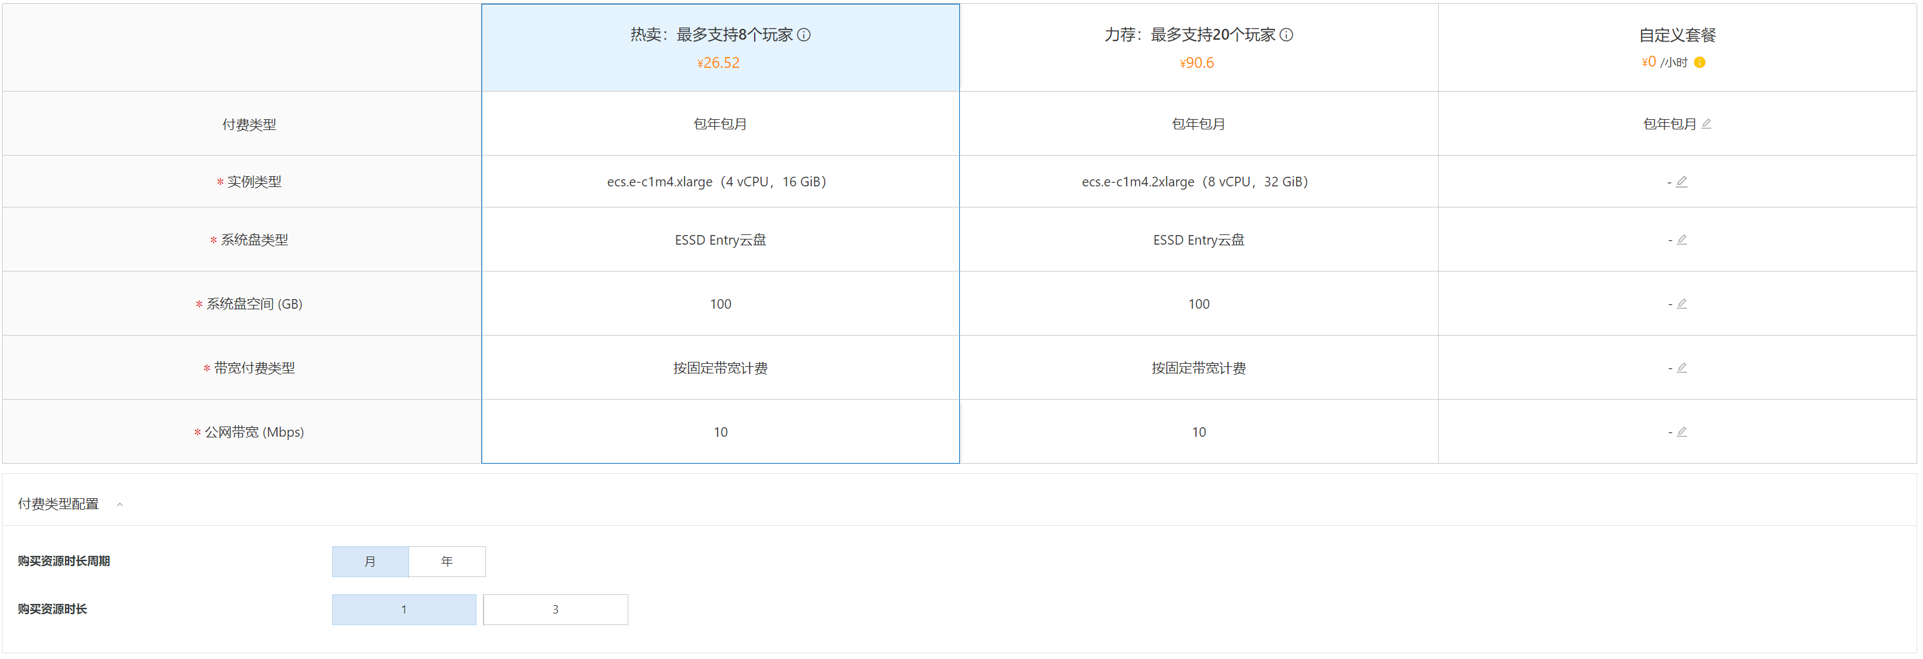Choose purchase duration of 3

coord(555,610)
